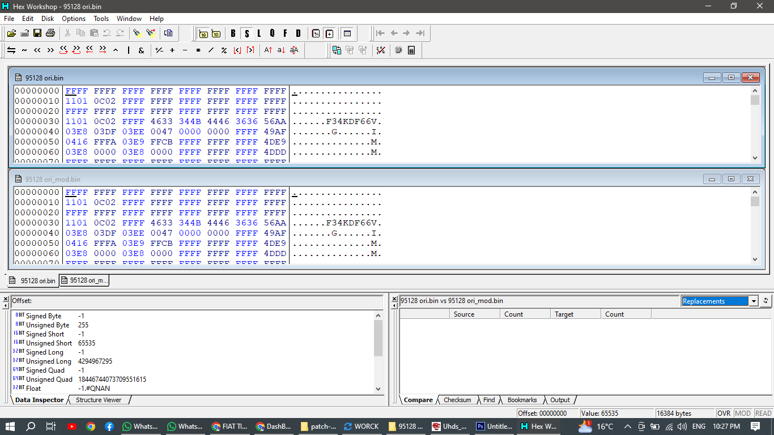Click the Open file toolbar icon
774x435 pixels.
click(11, 33)
